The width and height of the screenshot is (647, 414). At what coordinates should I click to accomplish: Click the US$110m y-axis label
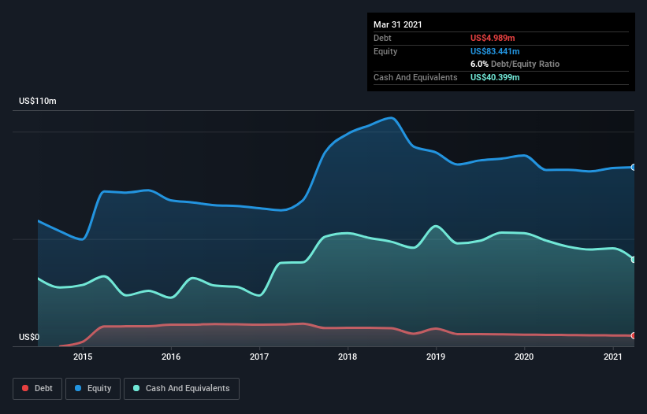click(x=38, y=102)
